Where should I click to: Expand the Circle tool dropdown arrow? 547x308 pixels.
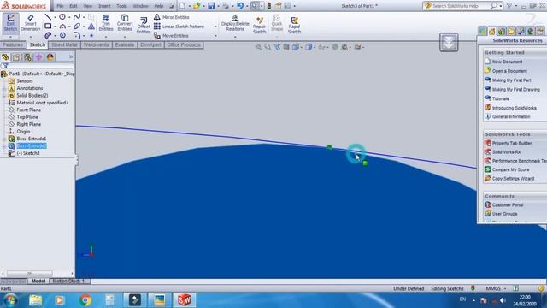(69, 17)
